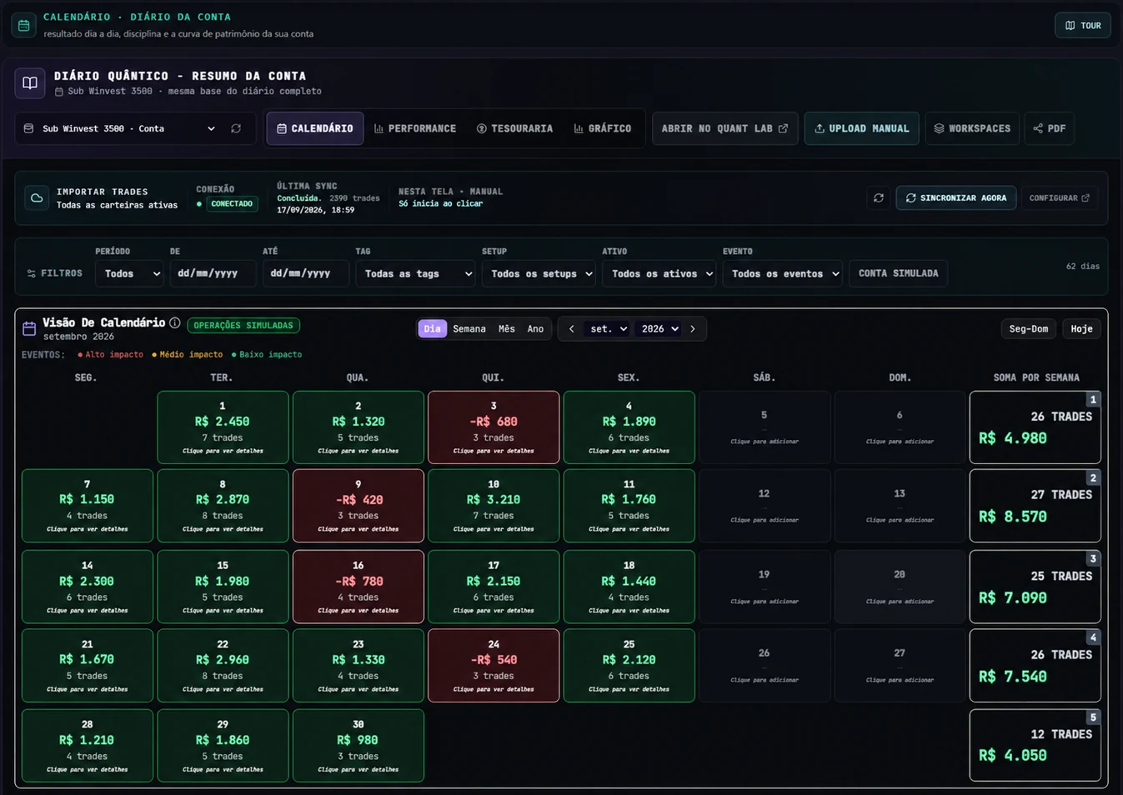Expand the Todas as tags dropdown

click(x=415, y=273)
